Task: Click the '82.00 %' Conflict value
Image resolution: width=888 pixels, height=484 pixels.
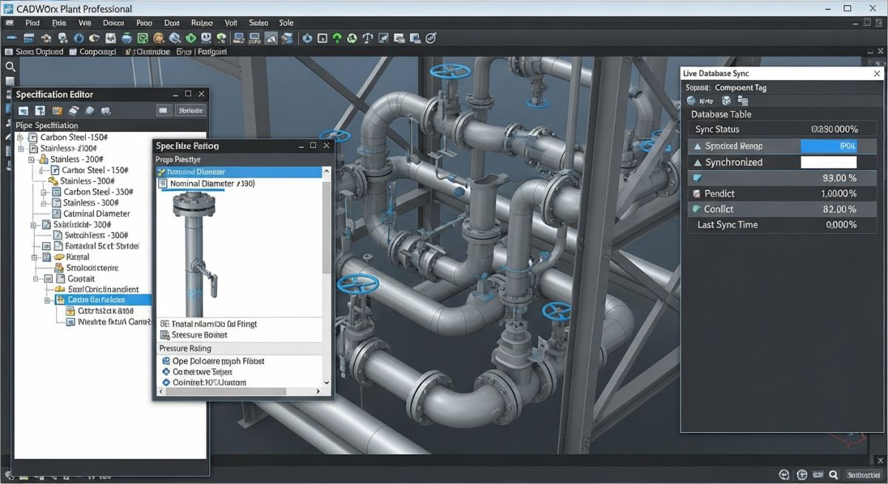Action: tap(839, 209)
